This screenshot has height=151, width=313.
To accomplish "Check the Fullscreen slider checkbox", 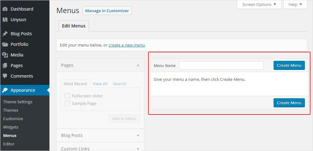I will [x=67, y=96].
